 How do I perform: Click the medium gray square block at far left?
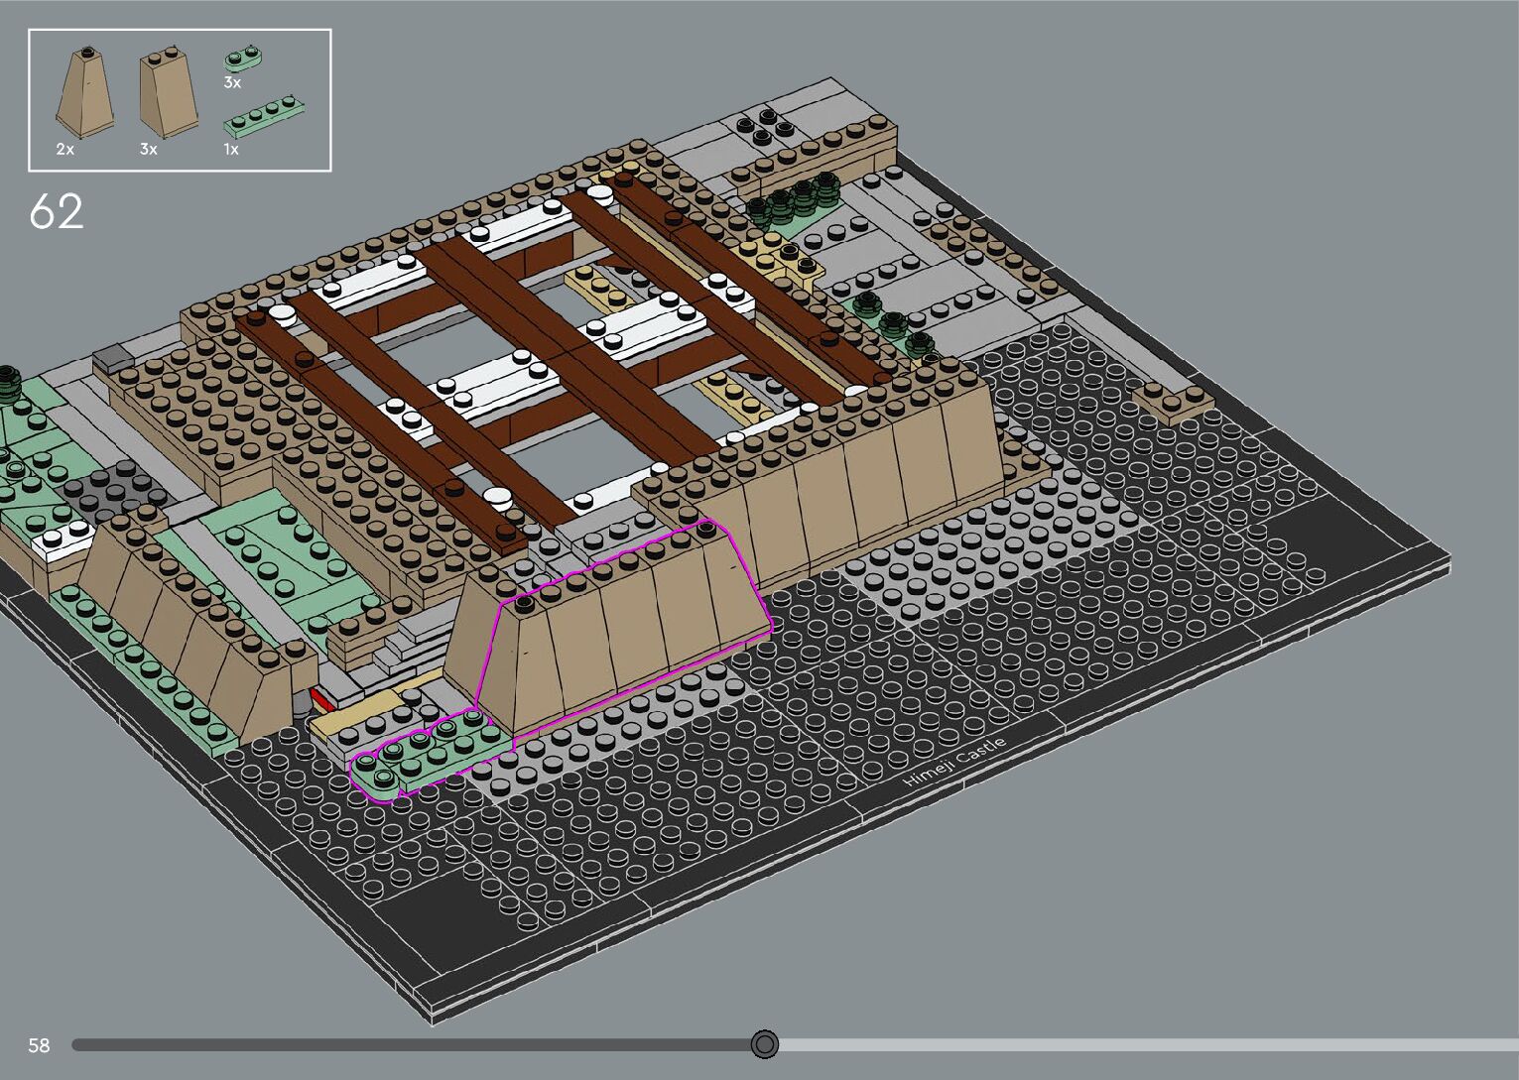click(113, 356)
